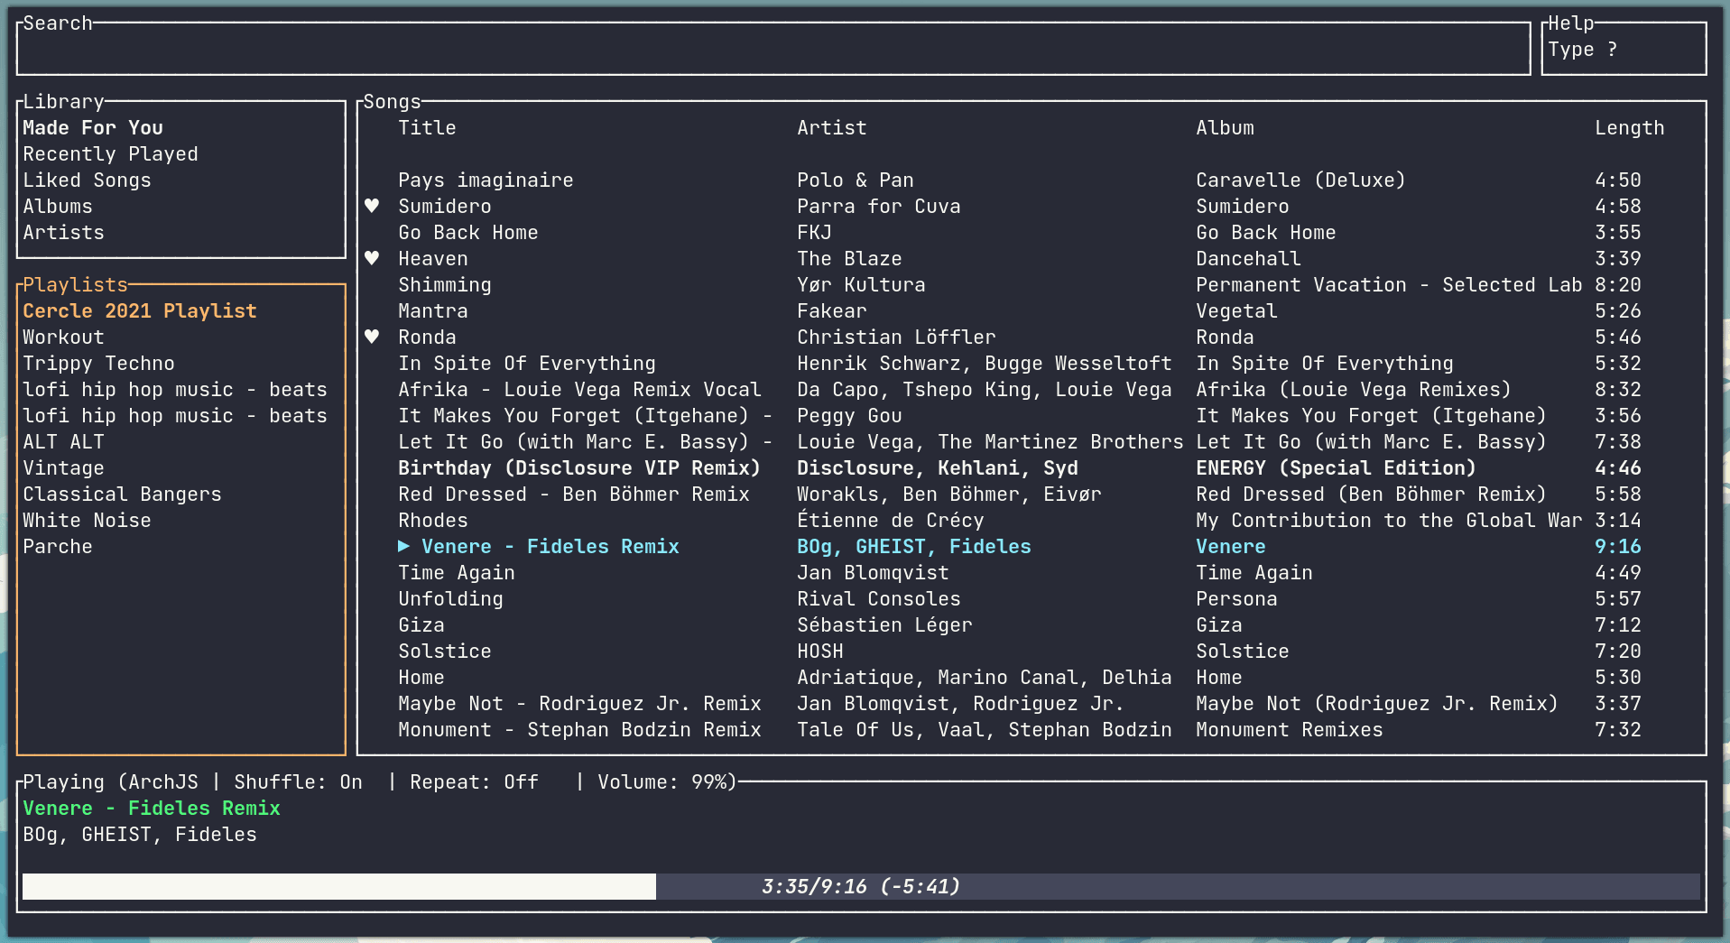
Task: Open Liked Songs from the Library panel
Action: [87, 180]
